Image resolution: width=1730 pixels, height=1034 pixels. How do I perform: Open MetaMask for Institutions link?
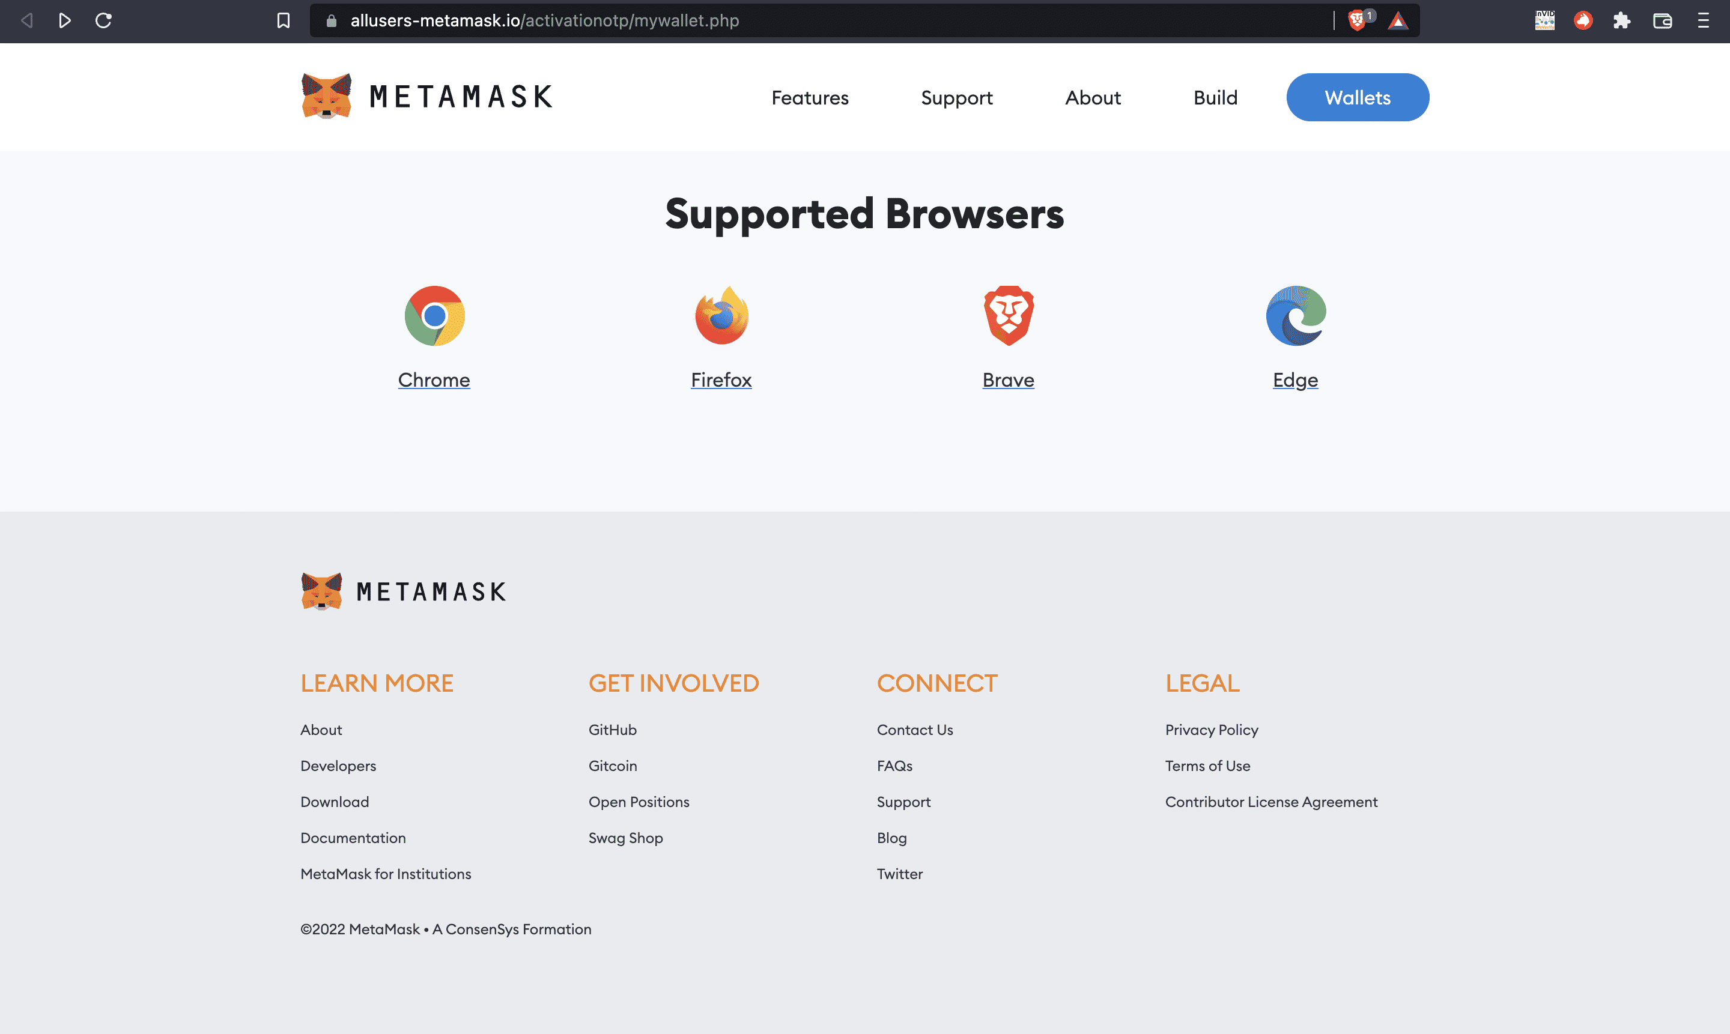(386, 874)
